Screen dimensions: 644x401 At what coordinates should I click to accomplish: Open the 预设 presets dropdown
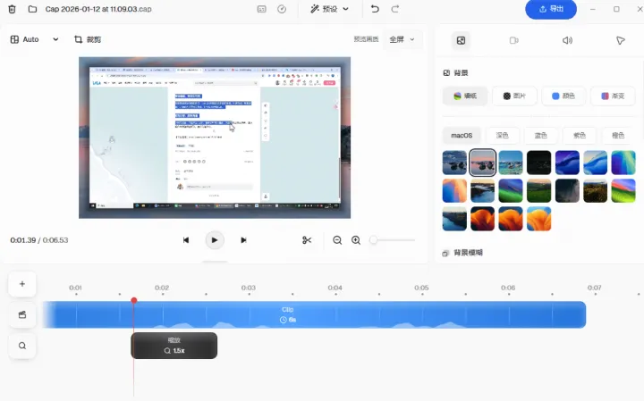[x=329, y=9]
